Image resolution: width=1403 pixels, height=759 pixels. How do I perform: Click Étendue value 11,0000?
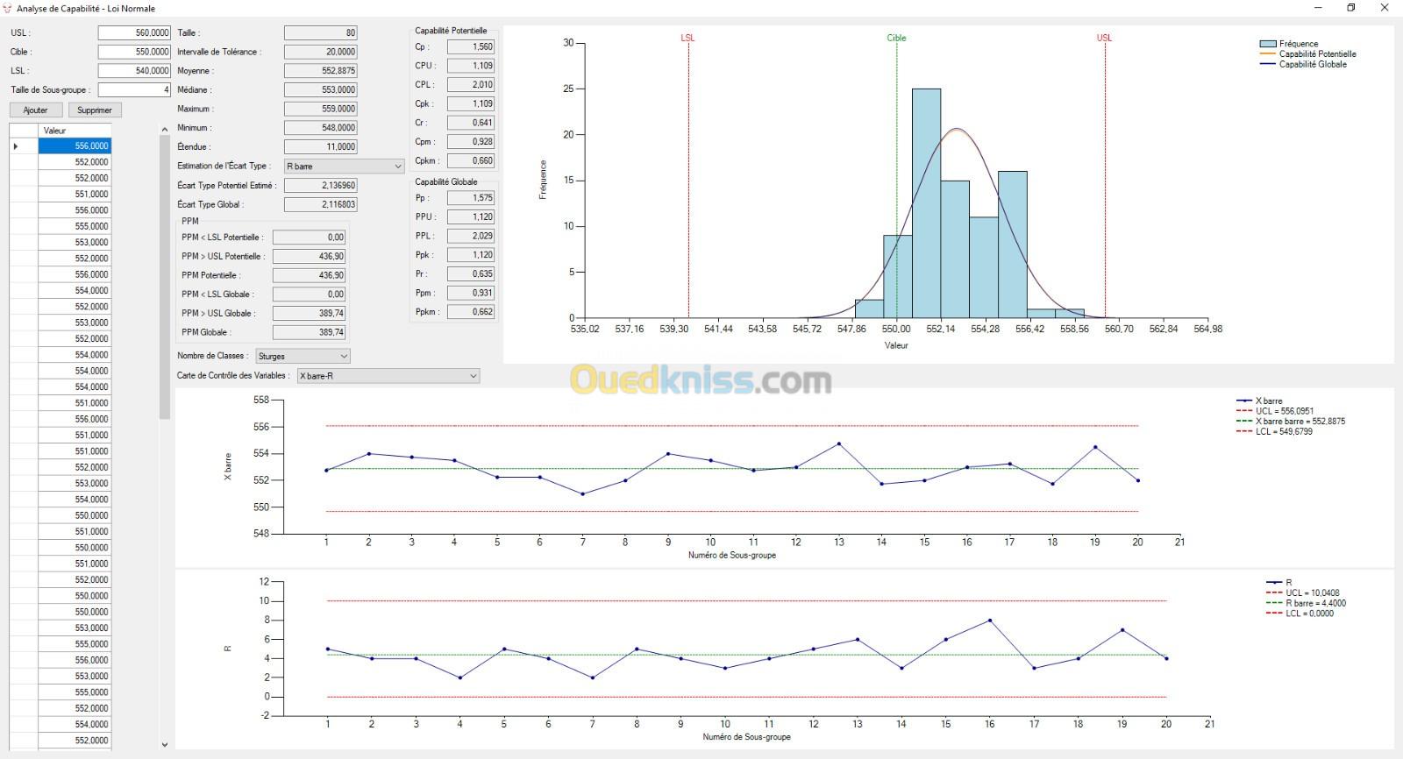(x=320, y=147)
